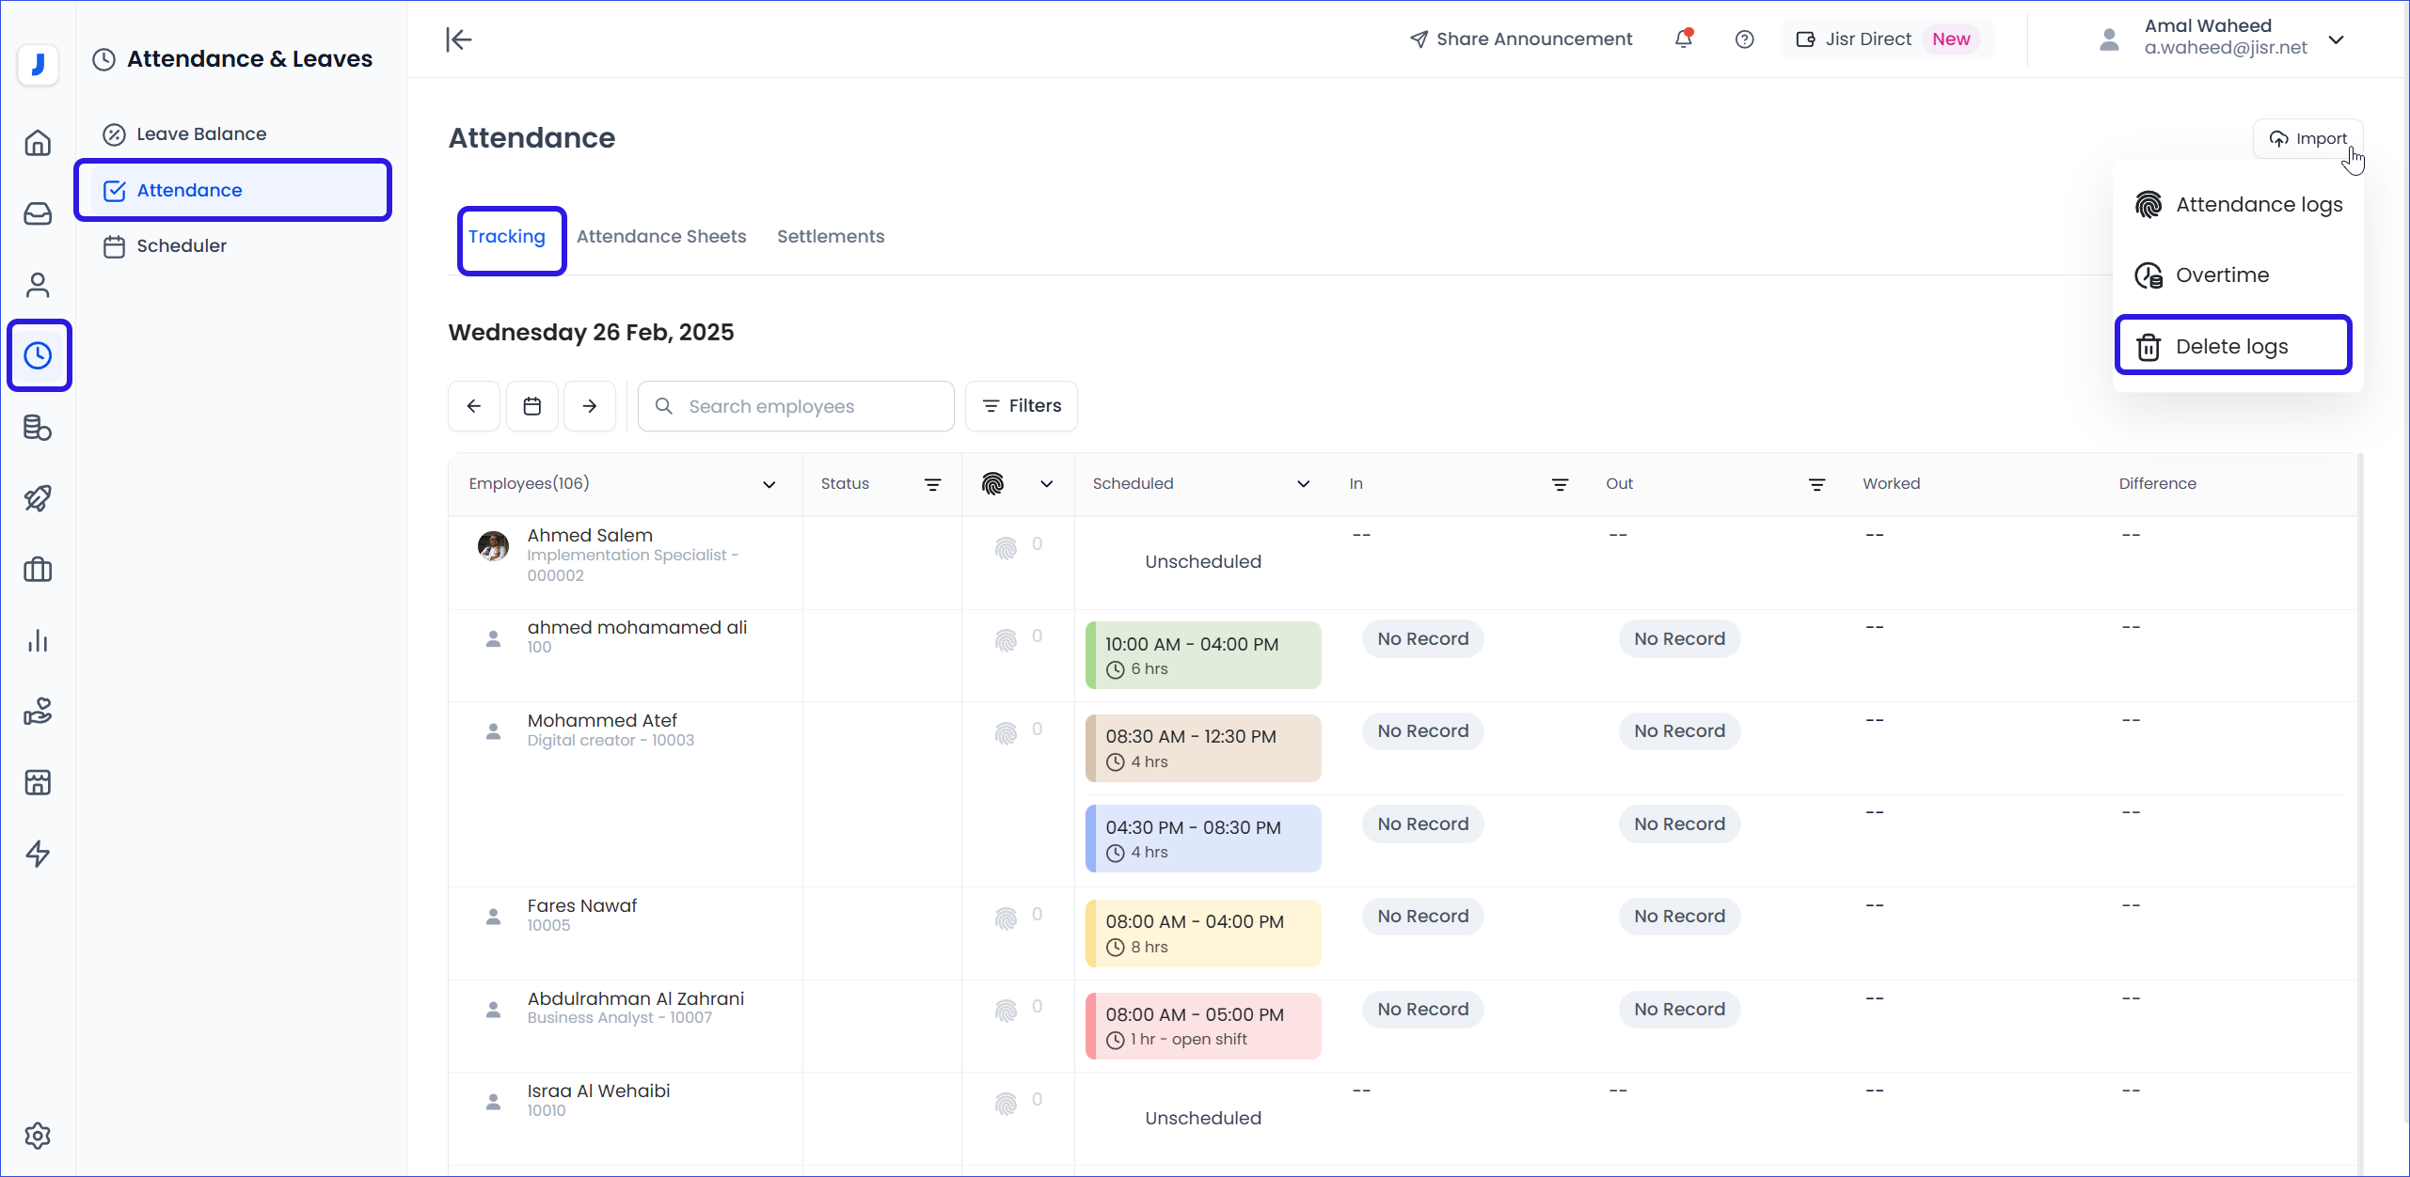Click the Filters button
The height and width of the screenshot is (1177, 2410).
click(x=1022, y=406)
